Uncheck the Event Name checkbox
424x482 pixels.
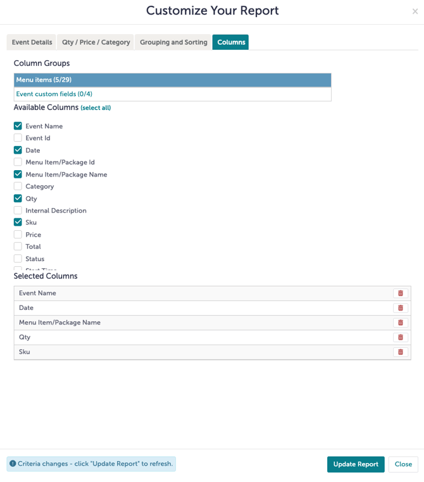(18, 126)
